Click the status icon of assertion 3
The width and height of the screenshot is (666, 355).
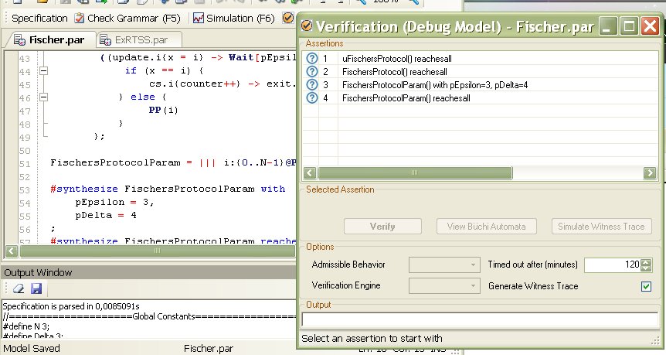tap(312, 84)
